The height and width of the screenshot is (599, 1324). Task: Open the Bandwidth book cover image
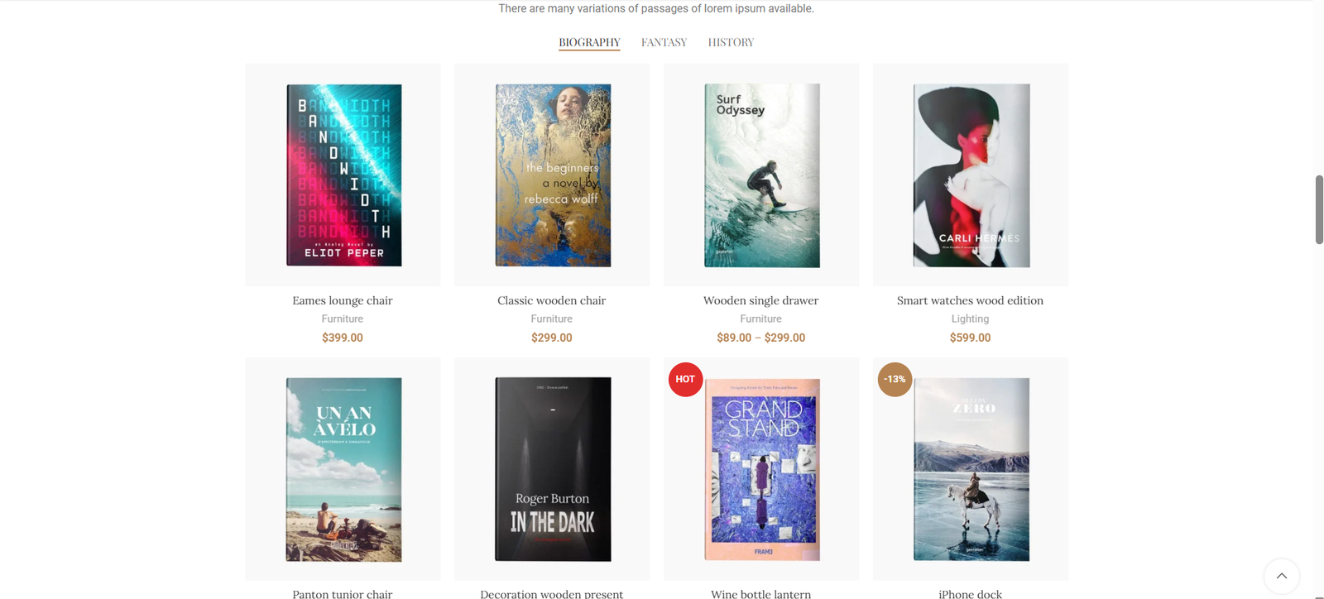coord(343,175)
